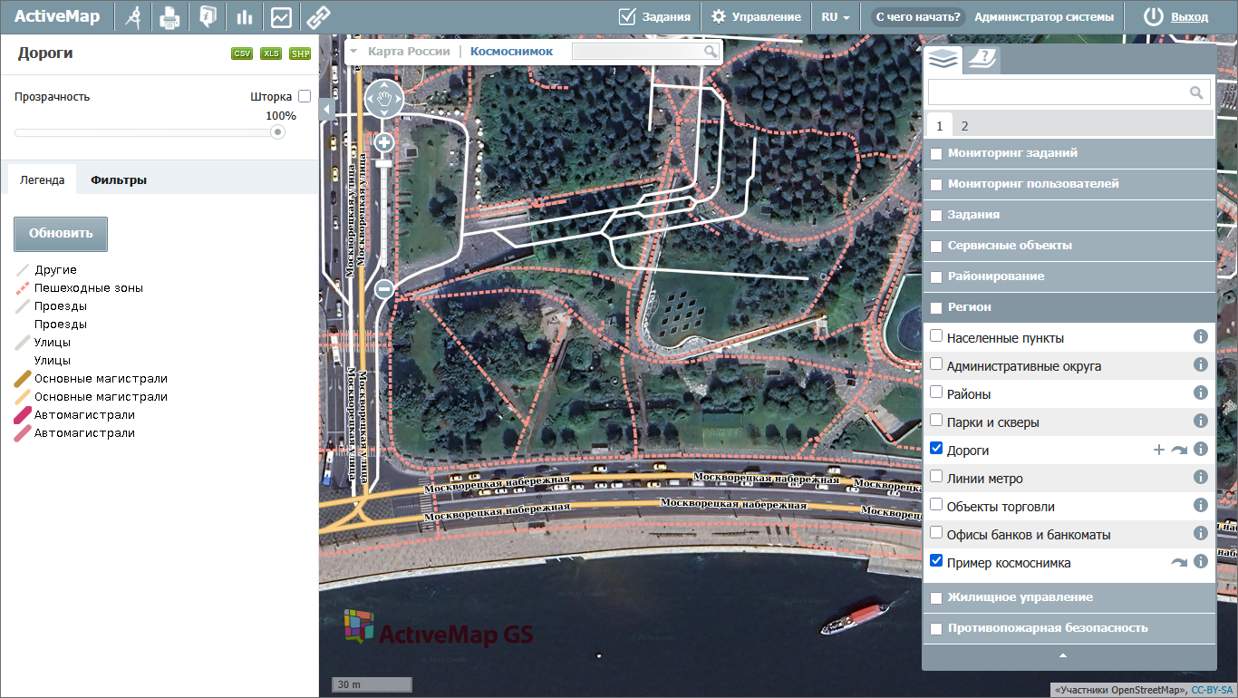1238x698 pixels.
Task: Uncheck the Дороги layer checkbox
Action: pos(937,449)
